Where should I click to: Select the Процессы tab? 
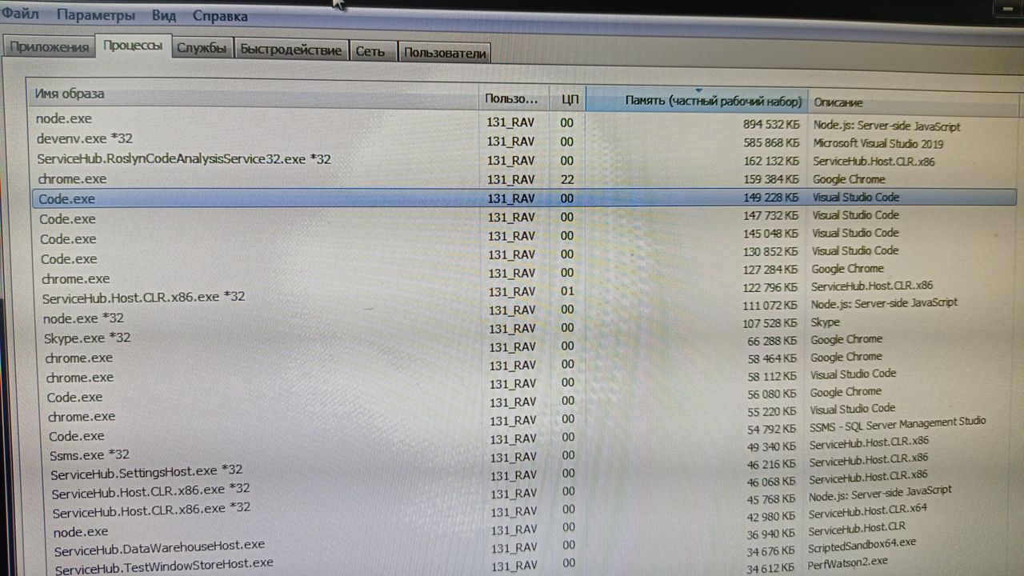(133, 46)
